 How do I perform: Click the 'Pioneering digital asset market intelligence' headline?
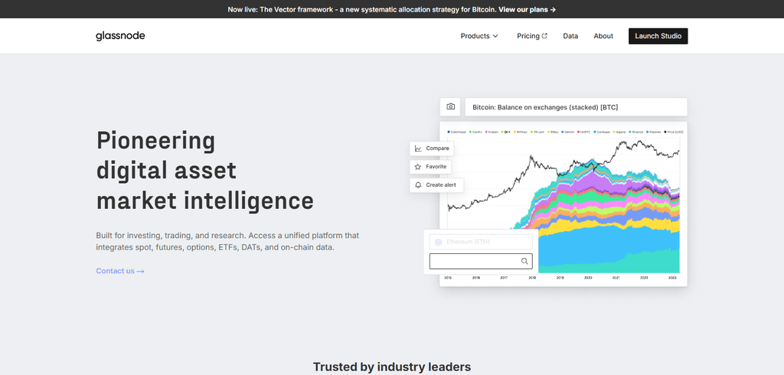click(205, 171)
